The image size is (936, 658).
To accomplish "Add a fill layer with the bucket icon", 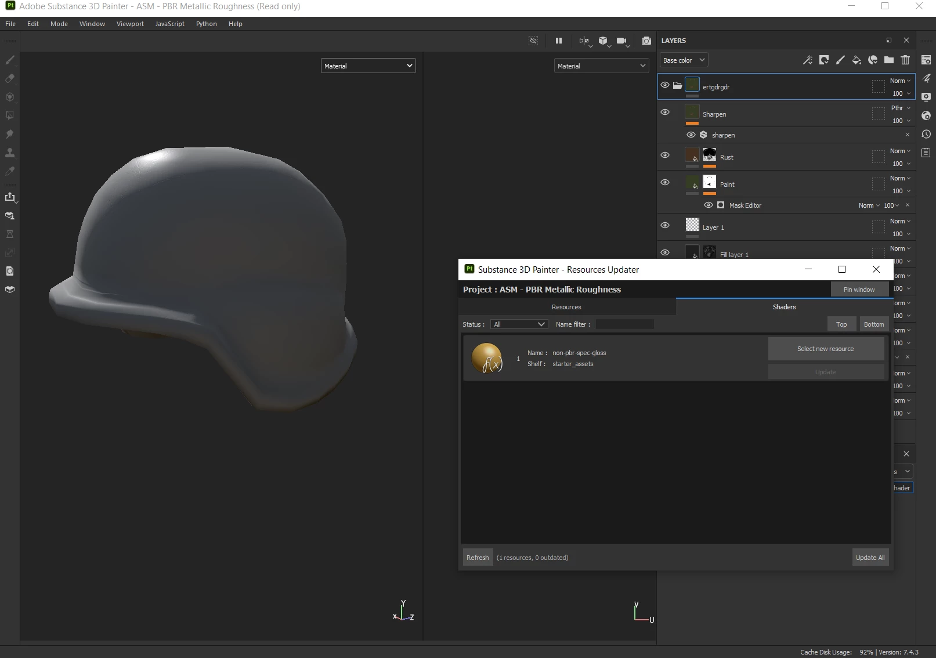I will click(x=857, y=60).
